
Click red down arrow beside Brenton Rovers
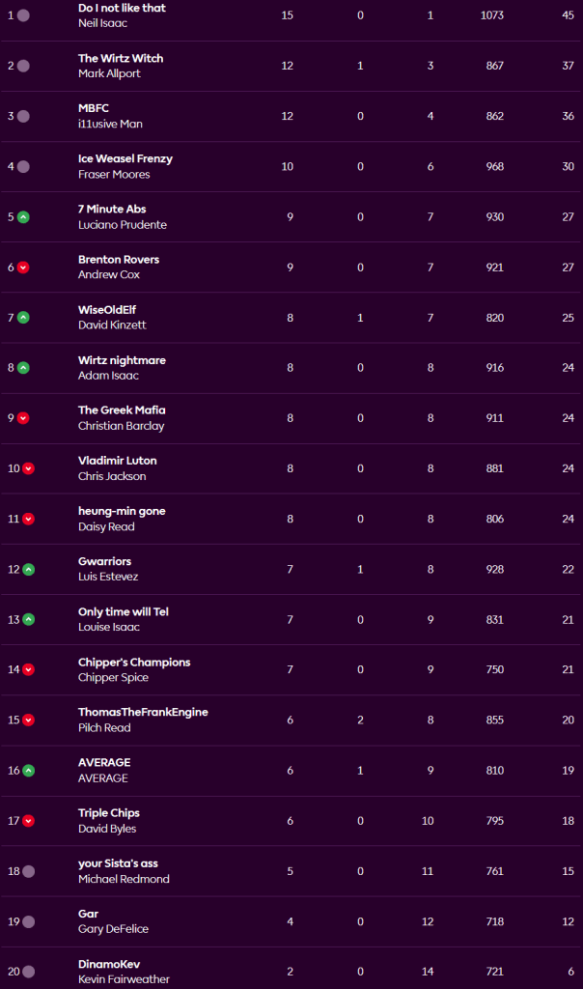click(x=23, y=267)
